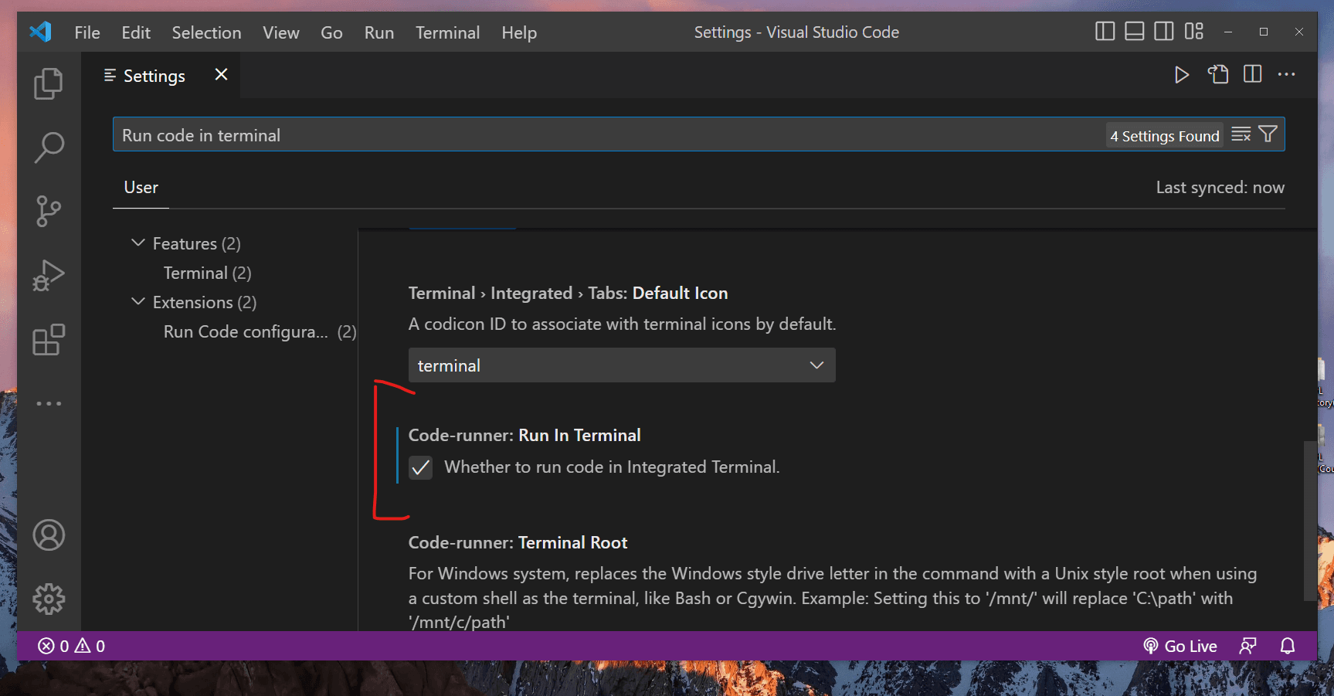Open Settings (JSON) file icon
The image size is (1334, 696).
pos(1218,74)
